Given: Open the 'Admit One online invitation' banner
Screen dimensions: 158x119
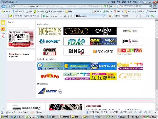Looking at the screenshot, I should 21,39.
